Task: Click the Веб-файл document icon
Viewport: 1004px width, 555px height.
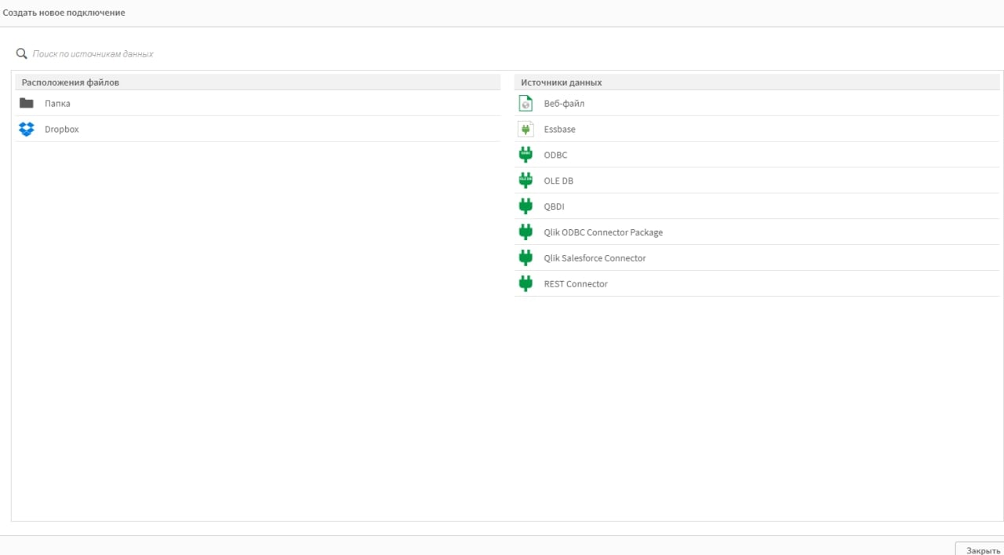Action: click(526, 103)
